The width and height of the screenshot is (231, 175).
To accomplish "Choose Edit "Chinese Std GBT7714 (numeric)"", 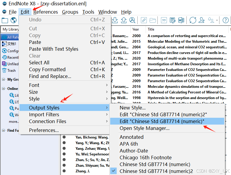I will coord(167,121).
